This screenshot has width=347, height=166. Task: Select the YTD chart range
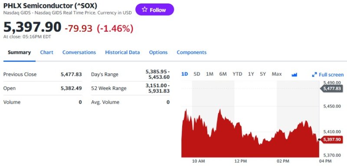[x=237, y=74]
